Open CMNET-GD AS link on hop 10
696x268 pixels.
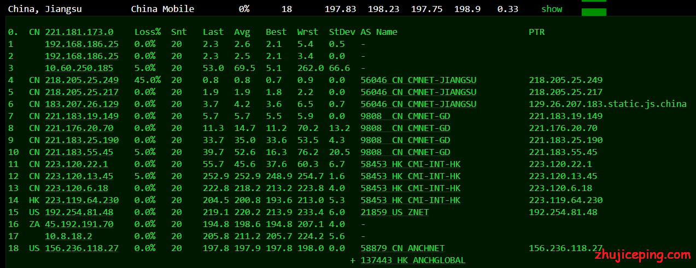click(x=405, y=152)
